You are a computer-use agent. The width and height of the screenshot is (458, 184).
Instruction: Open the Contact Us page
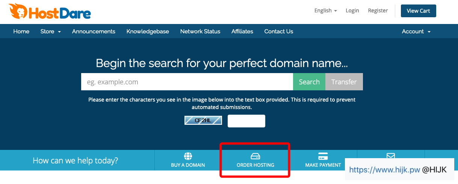[279, 31]
